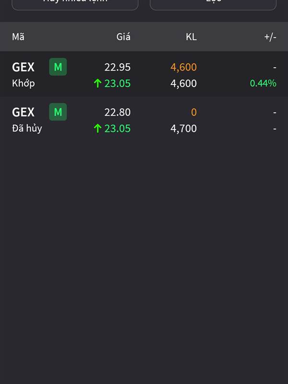Image resolution: width=288 pixels, height=384 pixels.
Task: Tap the 4,700 order volume
Action: (184, 129)
